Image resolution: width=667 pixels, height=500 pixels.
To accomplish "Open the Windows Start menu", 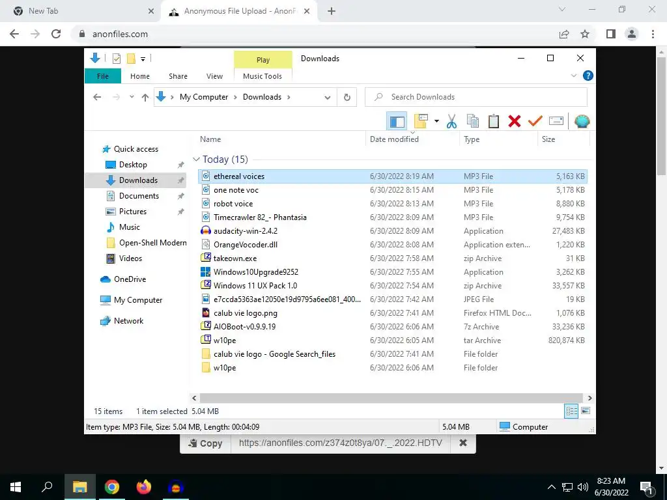I will pyautogui.click(x=16, y=487).
